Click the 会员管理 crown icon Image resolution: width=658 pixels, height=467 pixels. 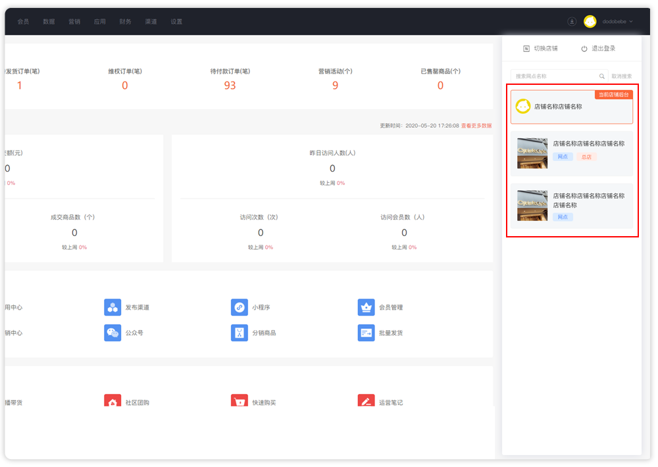point(366,307)
